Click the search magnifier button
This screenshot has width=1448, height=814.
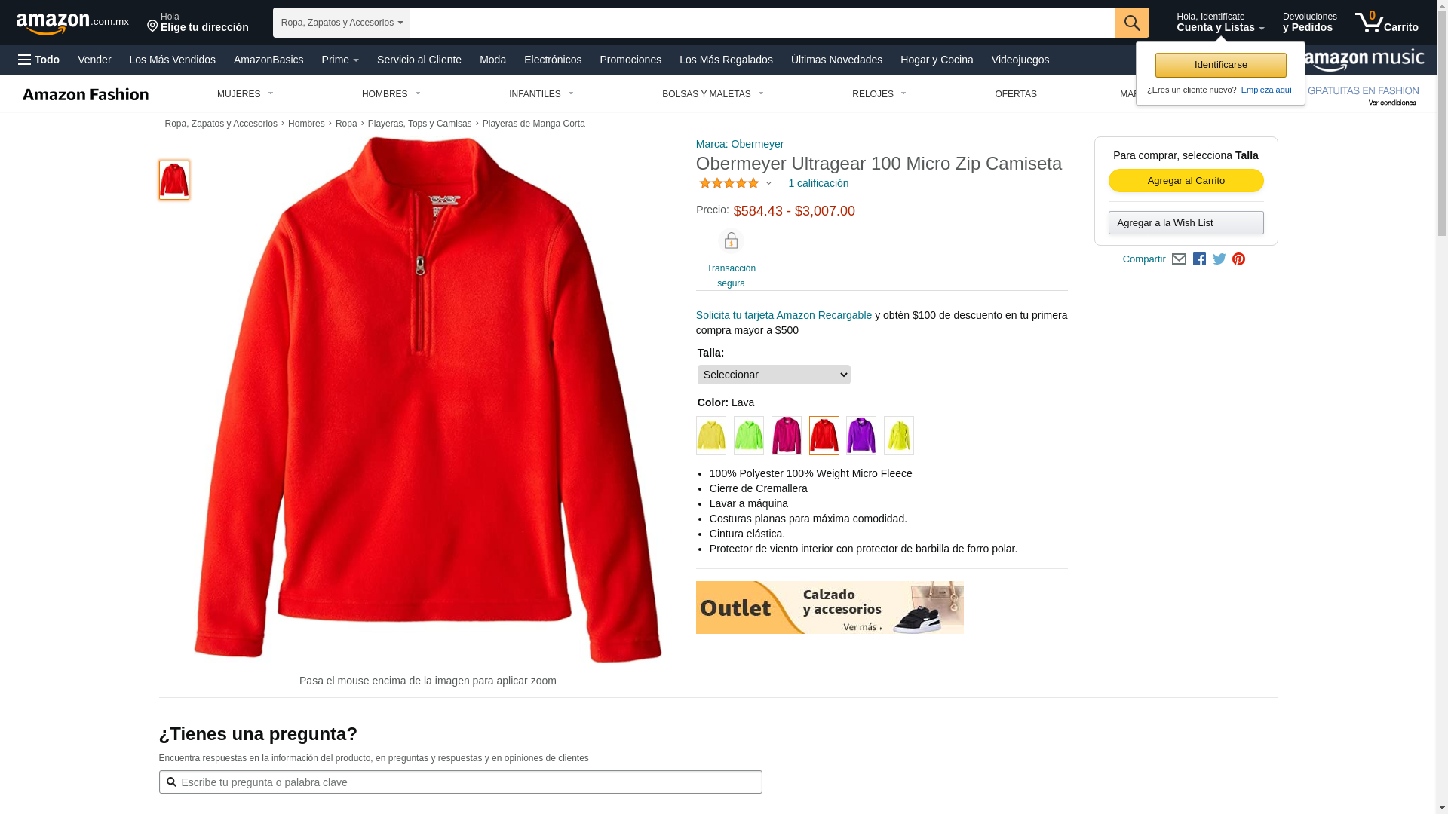click(1132, 23)
